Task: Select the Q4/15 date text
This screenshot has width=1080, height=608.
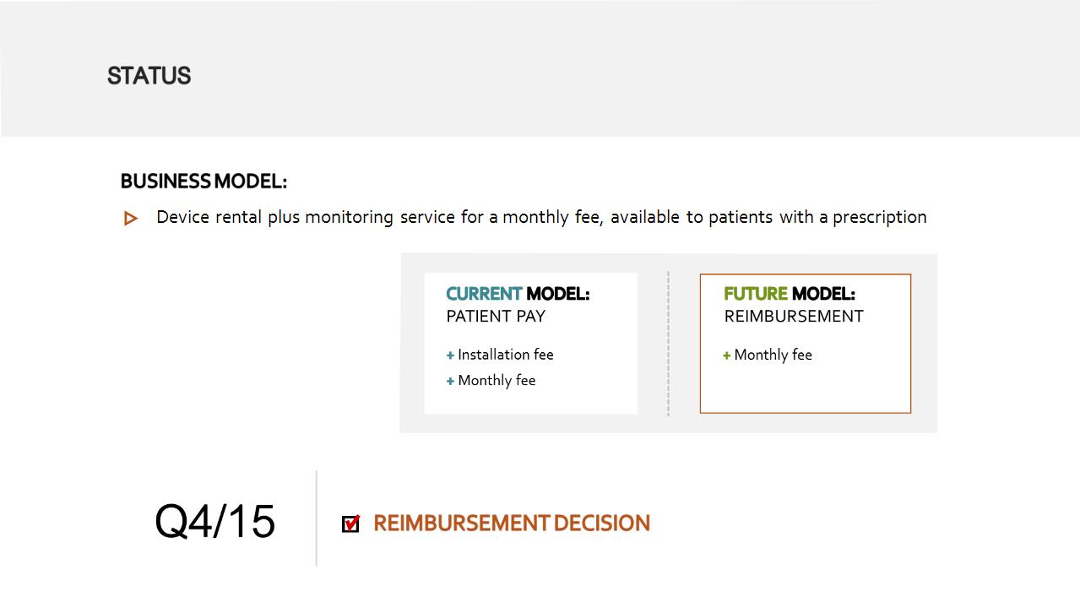Action: coord(214,521)
